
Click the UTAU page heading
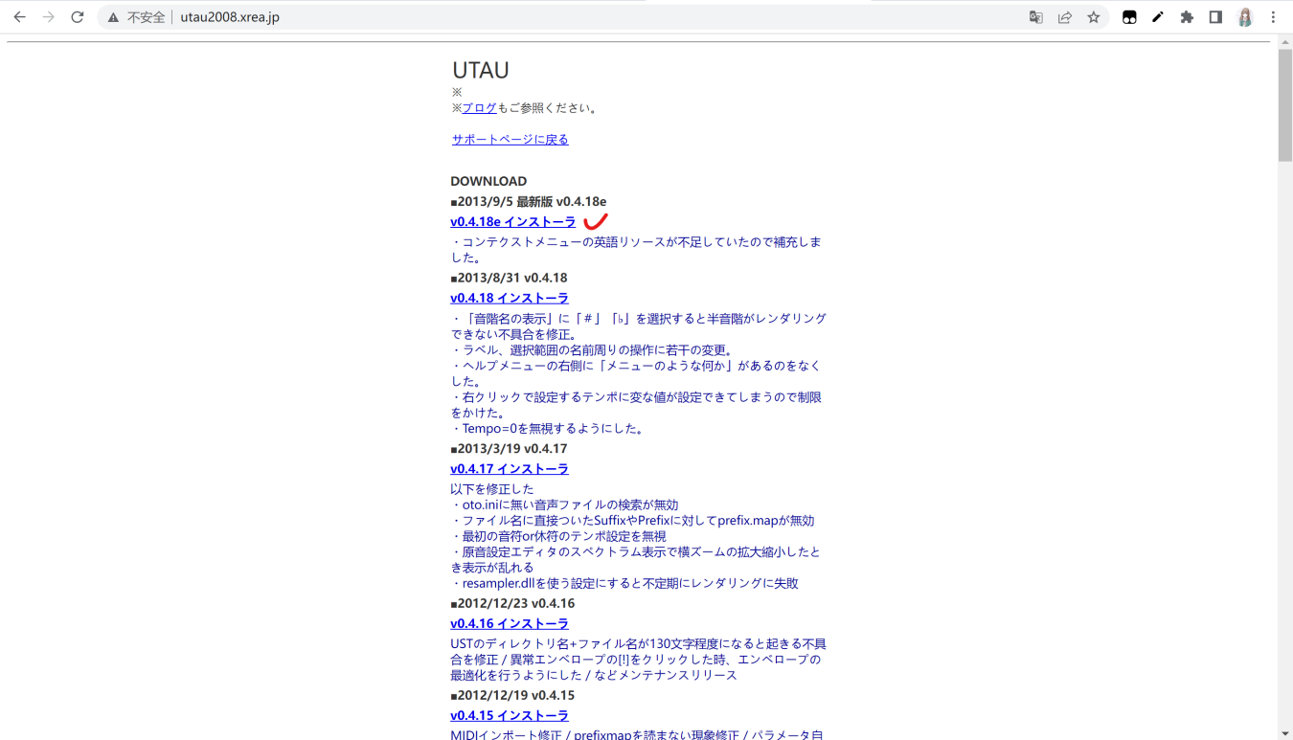click(481, 70)
